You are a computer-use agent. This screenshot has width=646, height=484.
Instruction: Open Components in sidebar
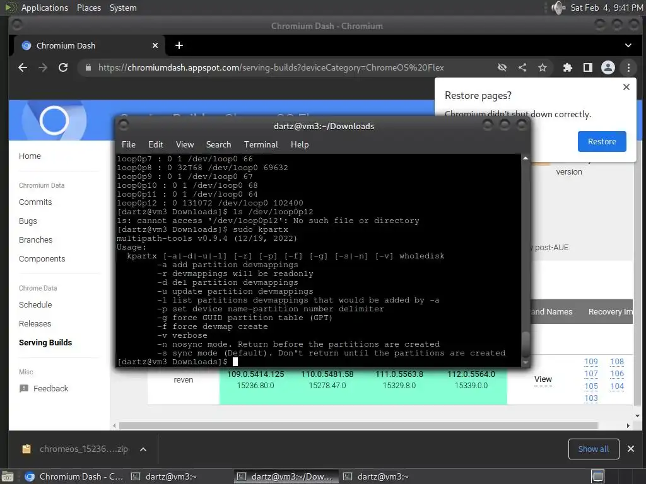pyautogui.click(x=42, y=259)
